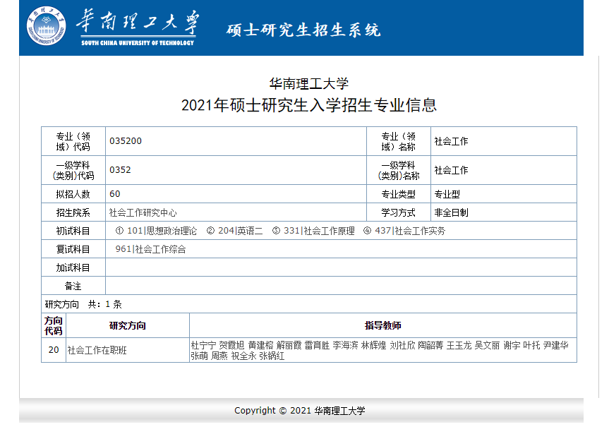Click the 拟招人数 label

pos(73,194)
